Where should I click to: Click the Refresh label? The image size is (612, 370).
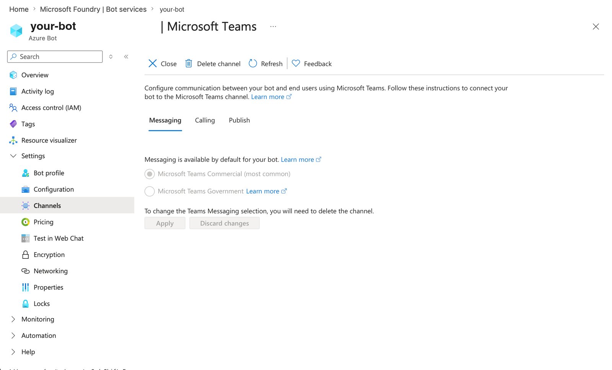coord(272,64)
